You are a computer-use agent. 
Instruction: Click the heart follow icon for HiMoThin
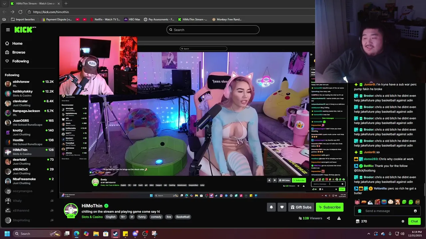point(282,207)
